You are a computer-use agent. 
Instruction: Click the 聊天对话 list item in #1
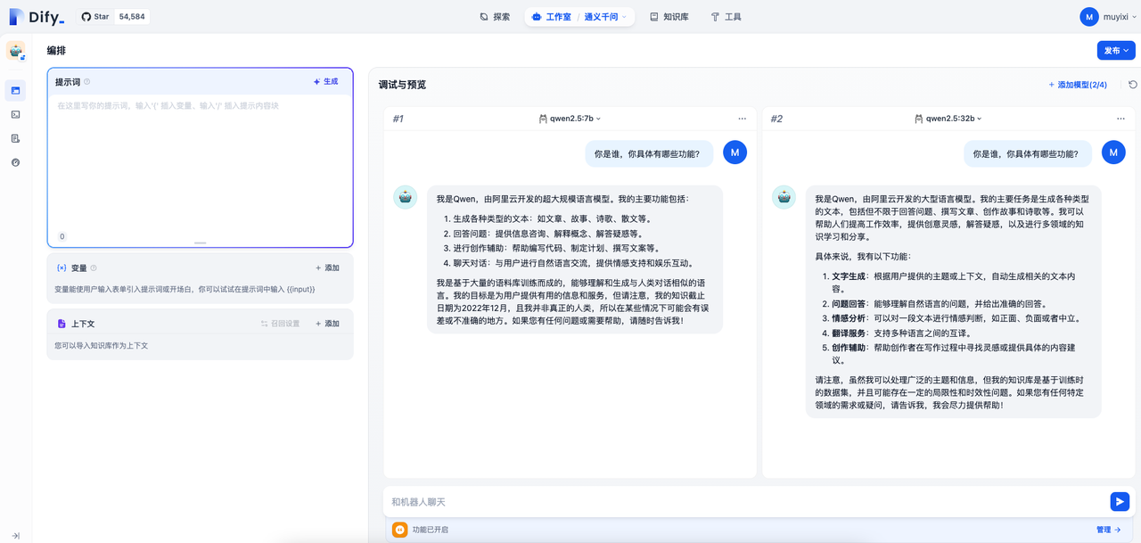coord(568,263)
